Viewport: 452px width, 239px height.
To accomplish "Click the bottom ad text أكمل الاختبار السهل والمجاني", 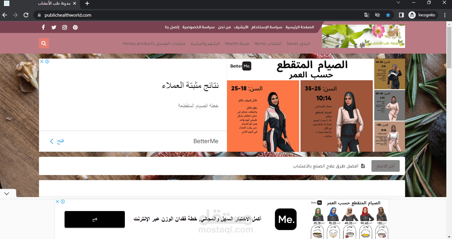I will pyautogui.click(x=197, y=219).
